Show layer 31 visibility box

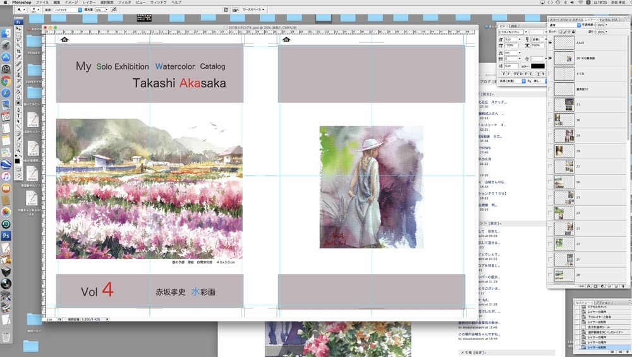[x=550, y=104]
